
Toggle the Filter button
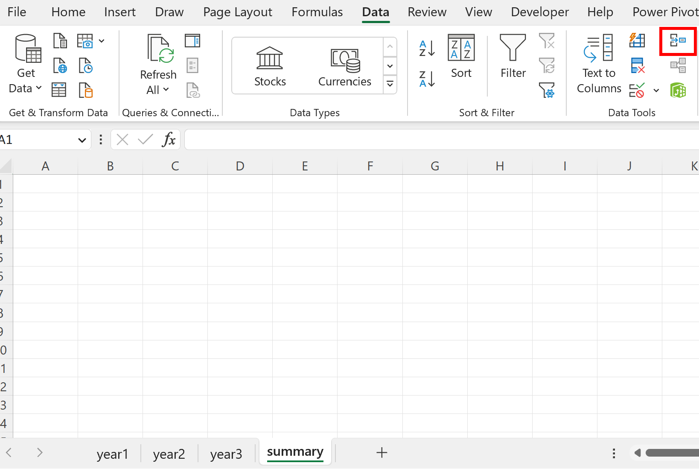pos(513,56)
